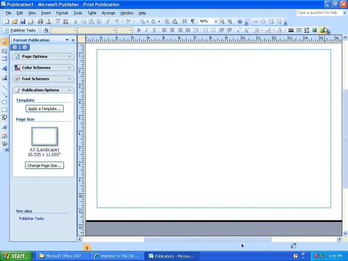Toggle Bold formatting
The width and height of the screenshot is (348, 261).
coord(139,30)
